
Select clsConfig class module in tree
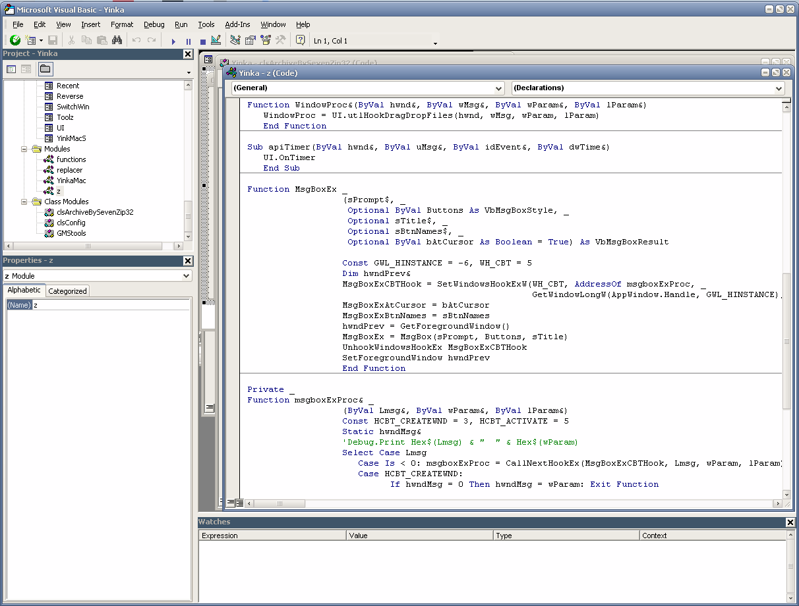click(x=71, y=223)
